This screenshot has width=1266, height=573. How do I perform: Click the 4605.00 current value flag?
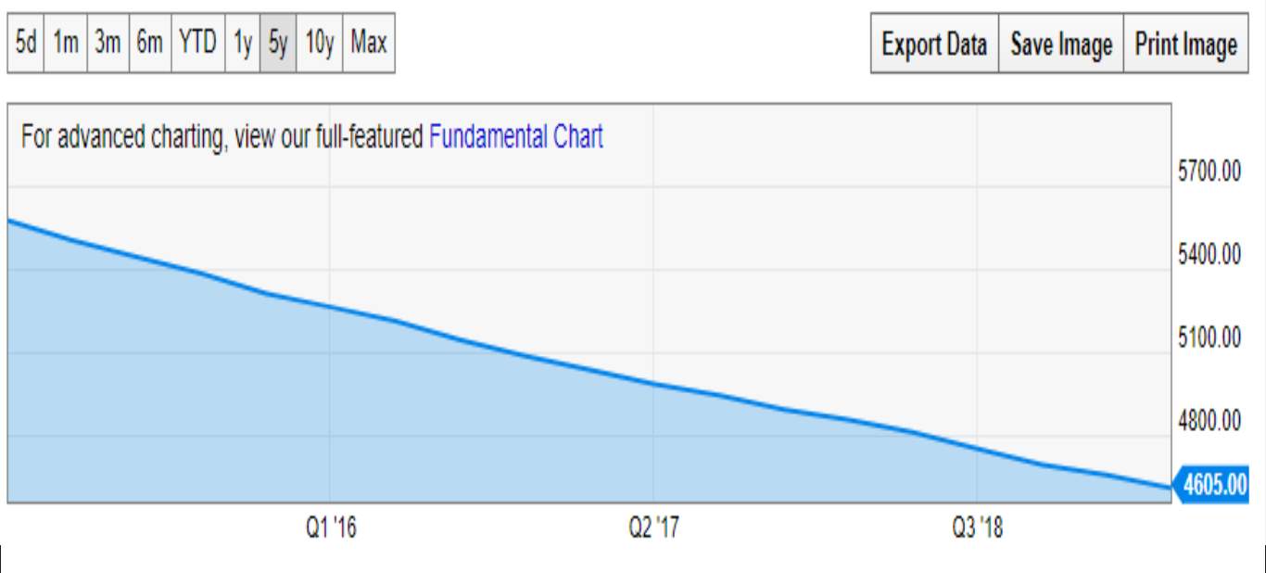tap(1210, 485)
